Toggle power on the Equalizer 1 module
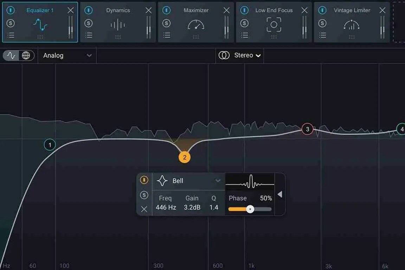The image size is (405, 270). (x=11, y=10)
